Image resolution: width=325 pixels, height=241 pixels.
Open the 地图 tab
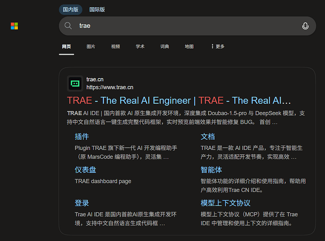189,47
